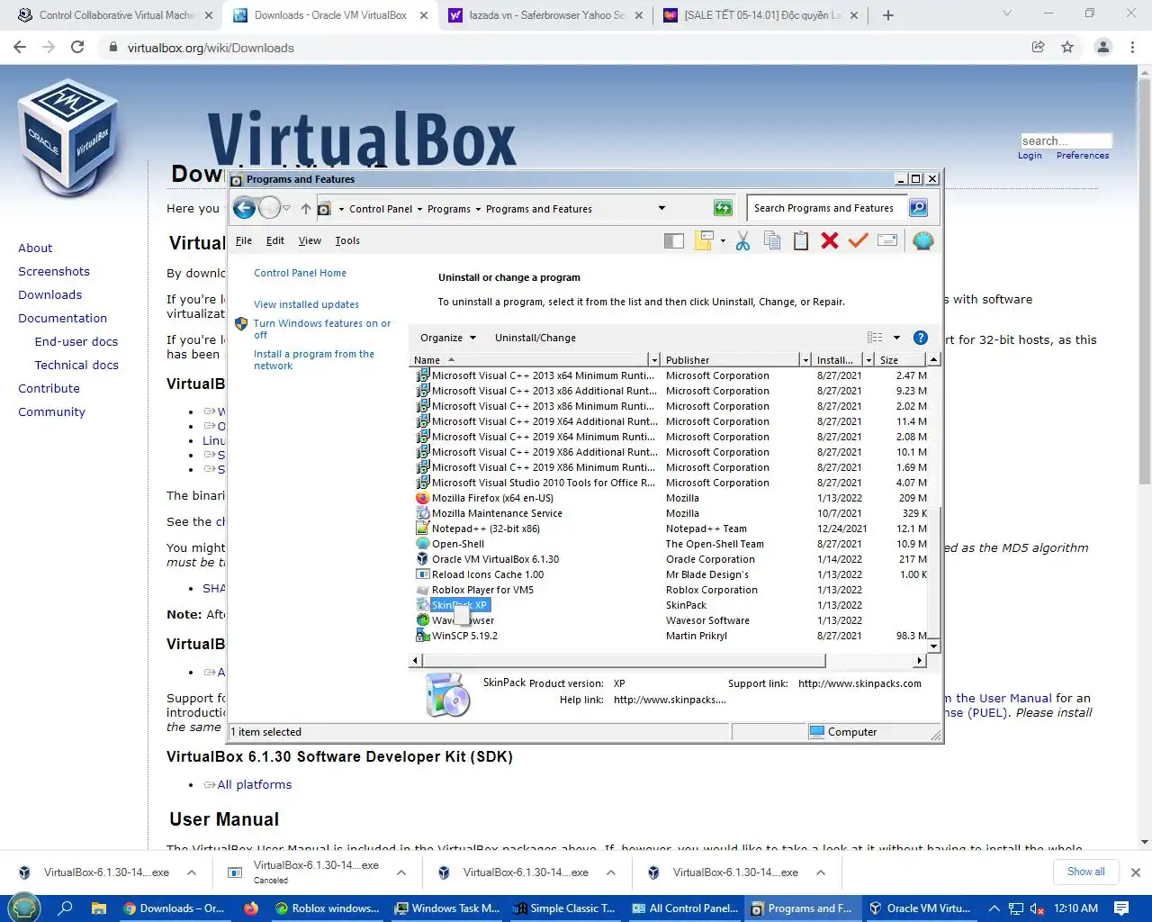Click the Copy toolbar icon
Viewport: 1152px width, 922px height.
click(771, 240)
